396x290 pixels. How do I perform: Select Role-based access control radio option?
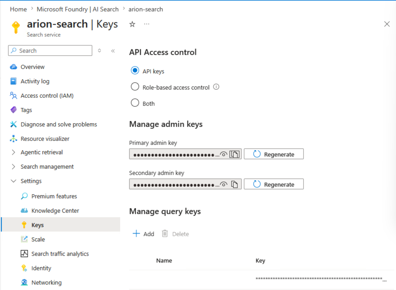[135, 87]
